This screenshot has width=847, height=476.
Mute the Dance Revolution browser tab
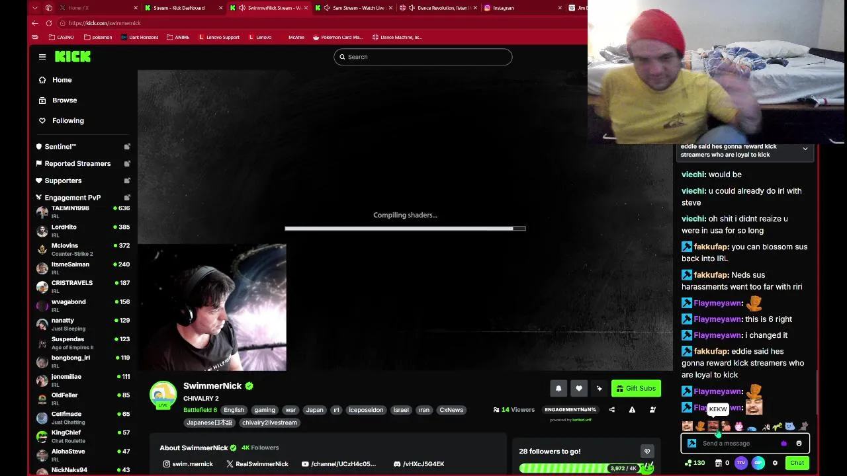(412, 8)
